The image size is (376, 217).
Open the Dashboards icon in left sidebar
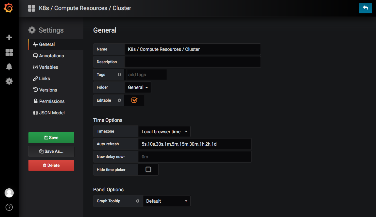9,52
